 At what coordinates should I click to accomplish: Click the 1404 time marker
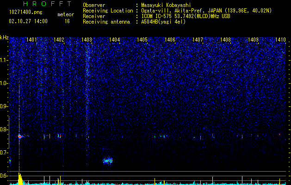[115, 39]
